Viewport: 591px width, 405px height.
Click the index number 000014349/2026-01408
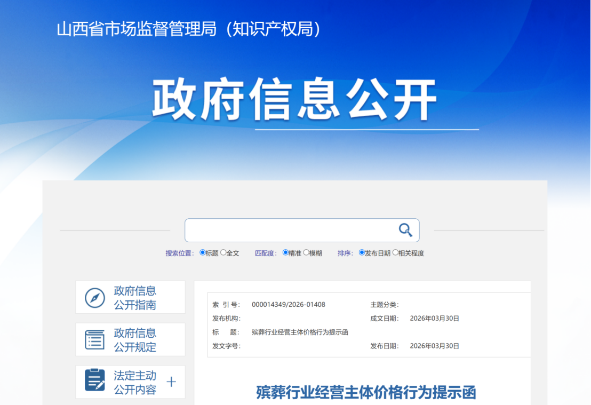pyautogui.click(x=288, y=305)
